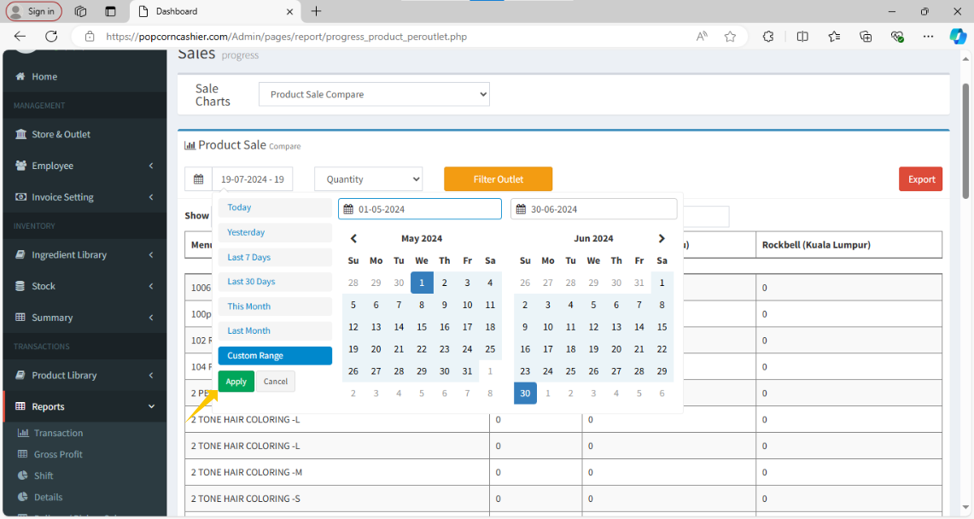Viewport: 974px width, 519px height.
Task: Cancel the date range picker
Action: pyautogui.click(x=276, y=382)
